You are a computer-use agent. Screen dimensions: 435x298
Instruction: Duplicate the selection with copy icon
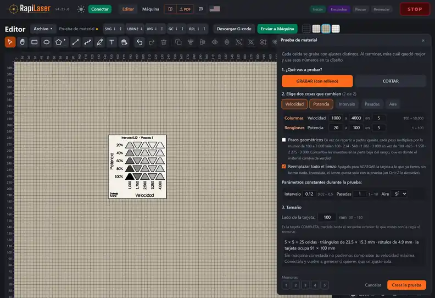[179, 42]
